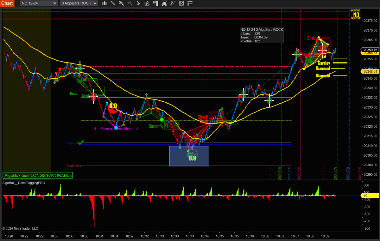
Task: Click the 20359.75 current price marker
Action: 370,50
